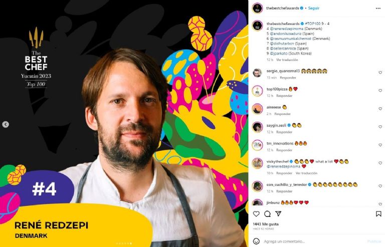Click Seguir to follow the account
Image resolution: width=385 pixels, height=247 pixels.
pyautogui.click(x=313, y=8)
